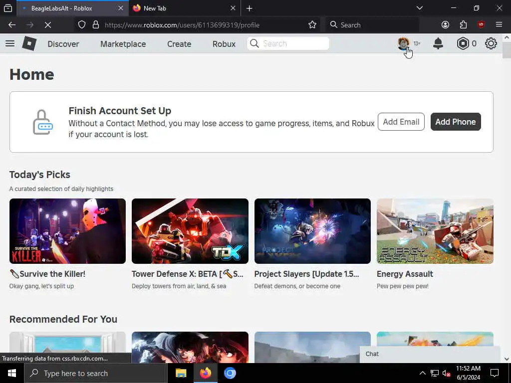List all tabs dropdown arrow

420,8
